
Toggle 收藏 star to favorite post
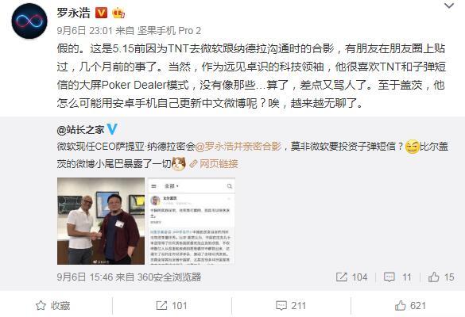(x=52, y=305)
